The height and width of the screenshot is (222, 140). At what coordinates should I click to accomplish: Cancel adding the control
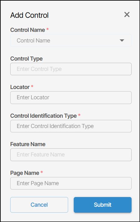point(39,205)
